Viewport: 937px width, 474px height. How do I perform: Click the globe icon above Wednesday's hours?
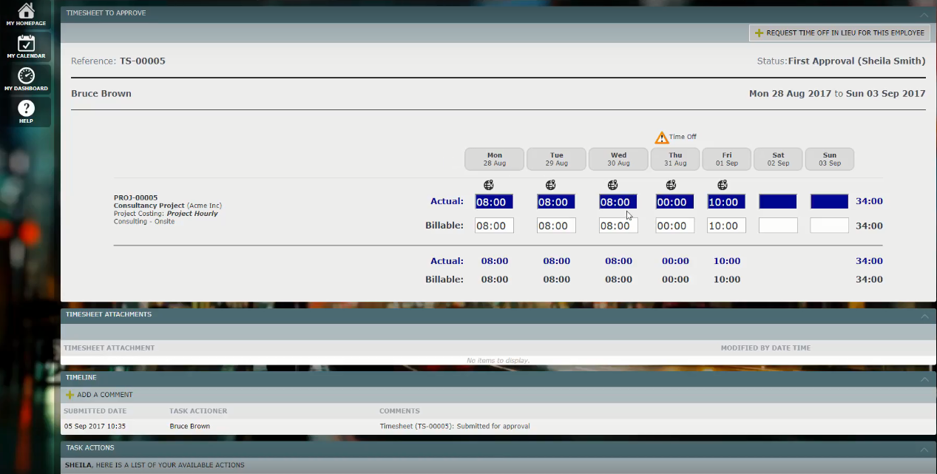click(x=613, y=185)
